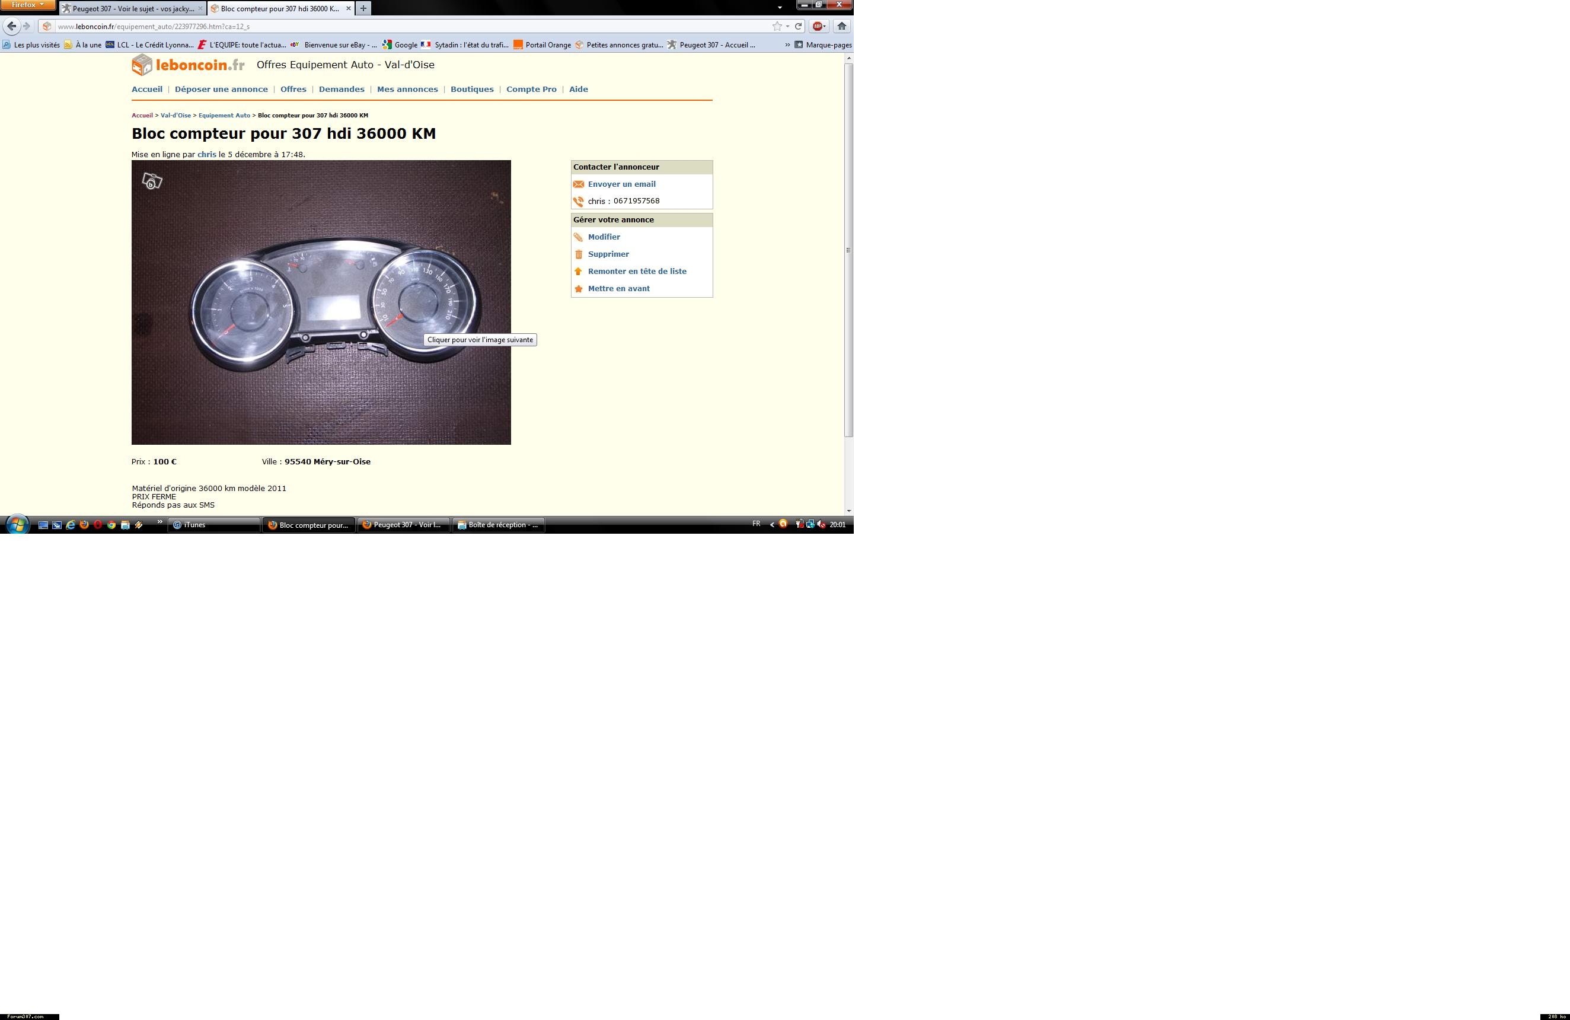Open the Mes annonces menu item
The image size is (1570, 1020).
tap(407, 89)
